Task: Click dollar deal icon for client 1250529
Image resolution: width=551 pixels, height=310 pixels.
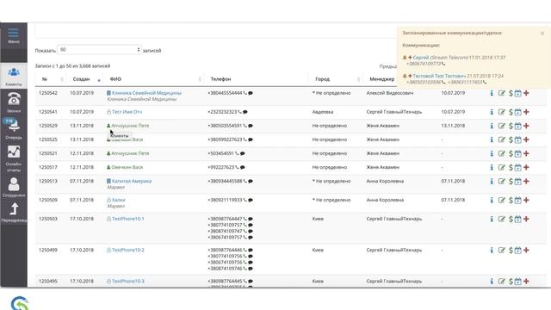Action: (511, 126)
